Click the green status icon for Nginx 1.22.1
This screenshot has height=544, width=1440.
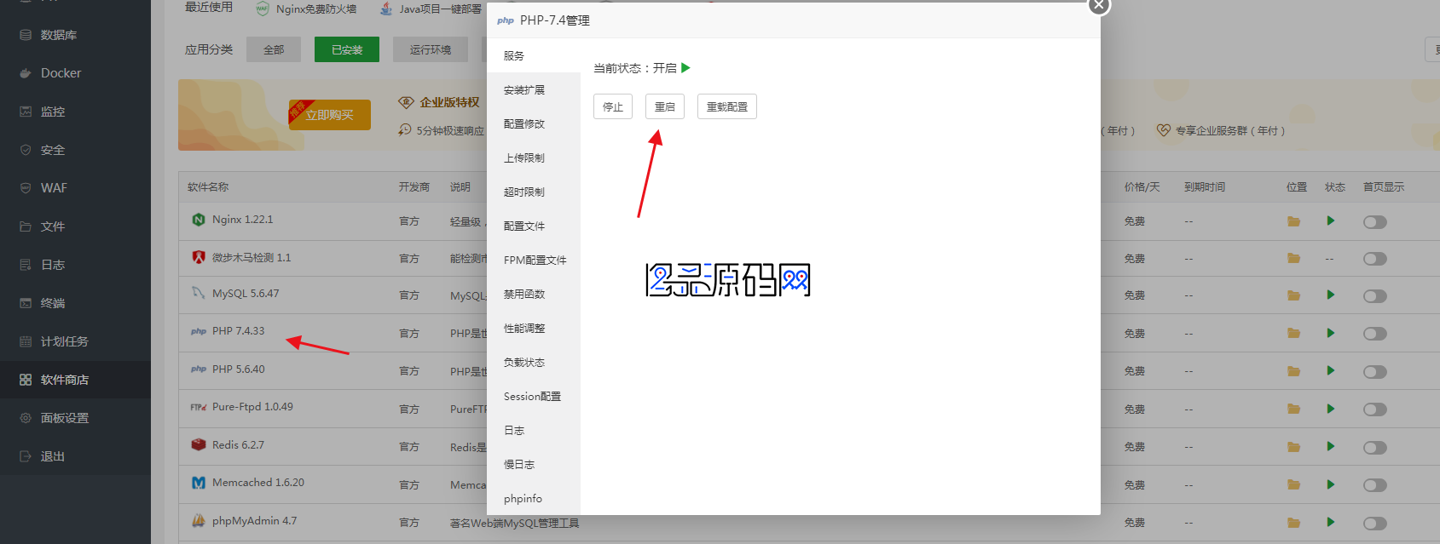click(x=1330, y=220)
